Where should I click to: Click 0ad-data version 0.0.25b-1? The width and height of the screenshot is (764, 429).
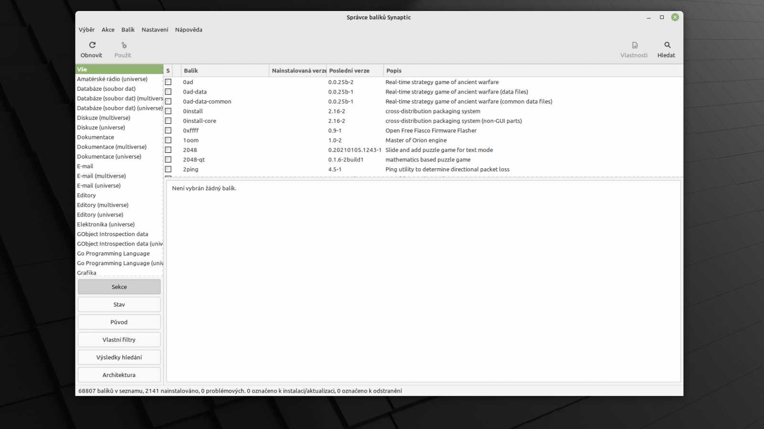pyautogui.click(x=341, y=92)
